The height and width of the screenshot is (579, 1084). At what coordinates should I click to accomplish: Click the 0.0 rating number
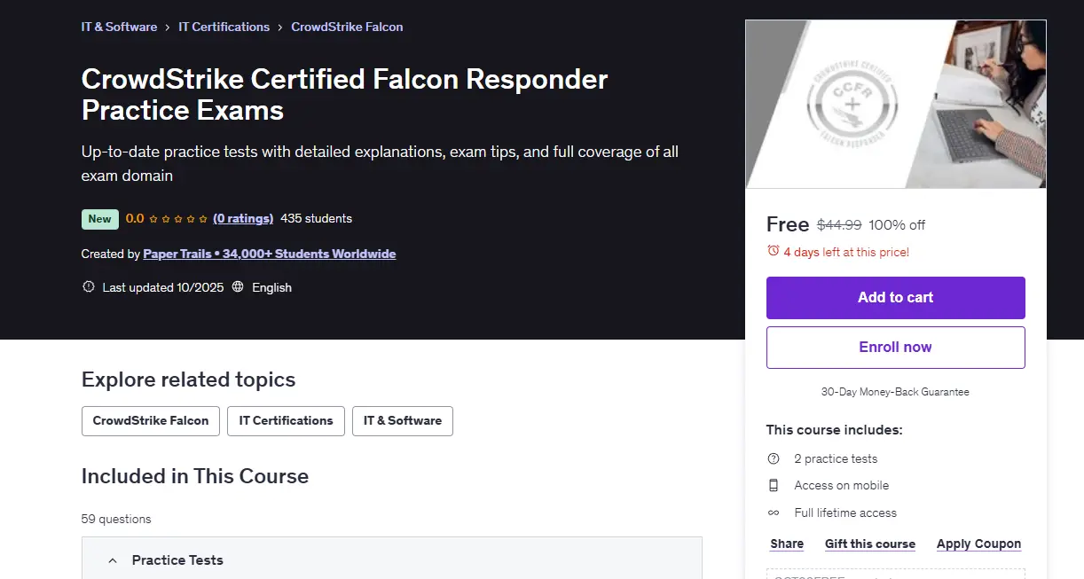click(x=135, y=218)
